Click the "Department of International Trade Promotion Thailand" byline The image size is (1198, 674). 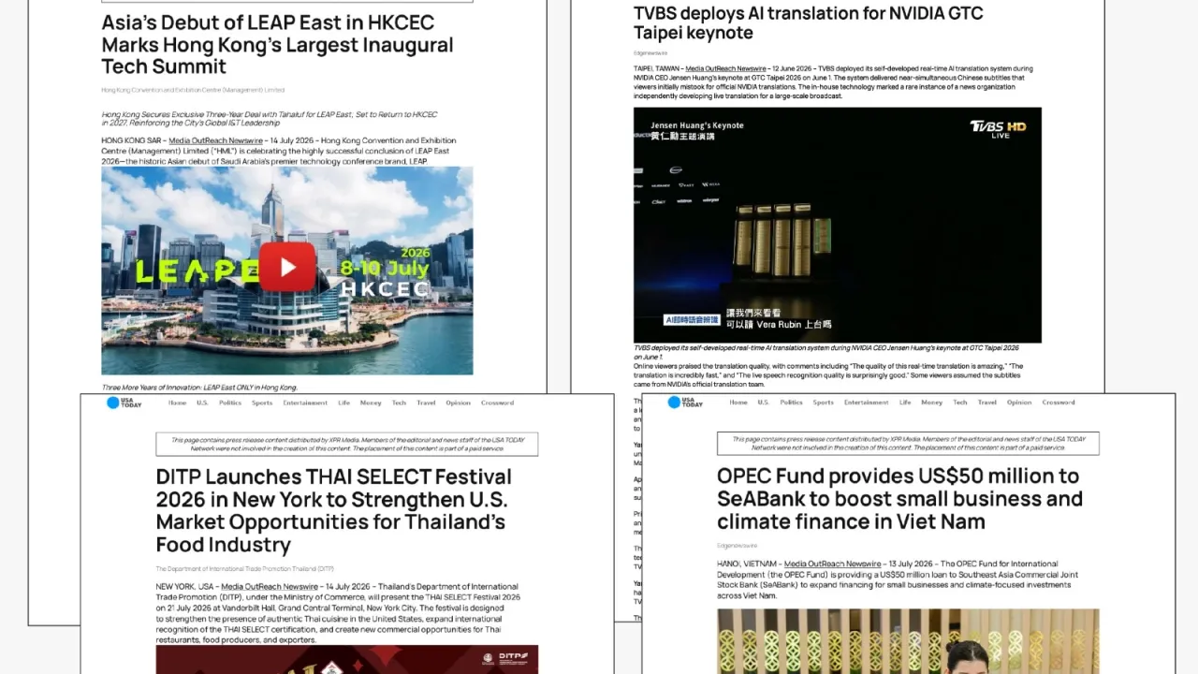pyautogui.click(x=244, y=569)
